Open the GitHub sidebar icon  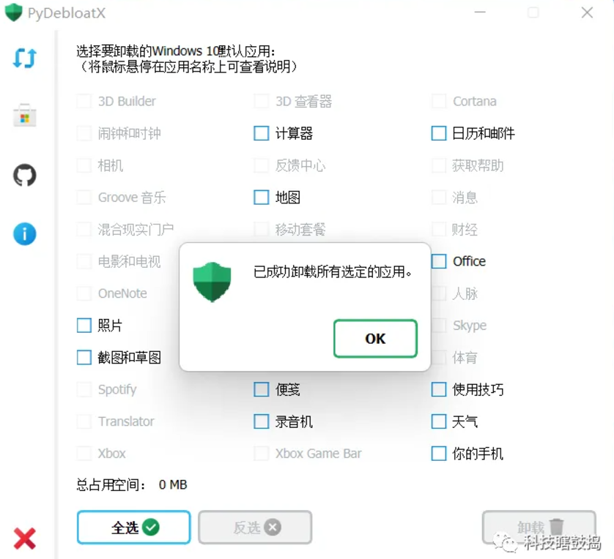pos(25,175)
